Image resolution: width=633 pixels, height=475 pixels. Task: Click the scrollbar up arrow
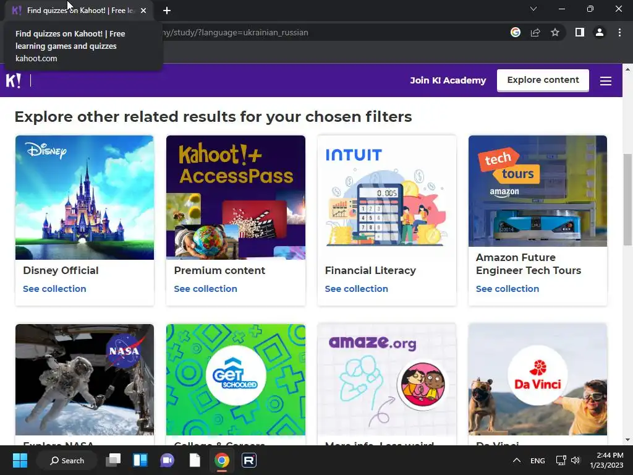pos(628,69)
